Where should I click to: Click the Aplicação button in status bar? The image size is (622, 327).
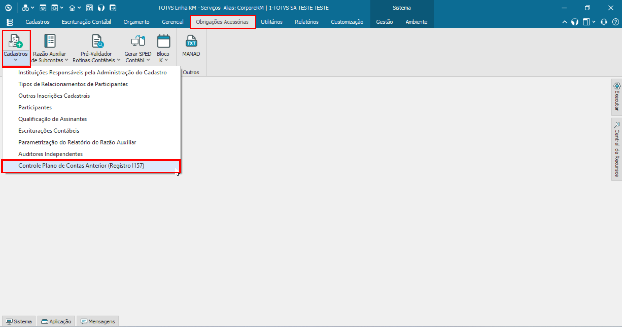[x=56, y=321]
